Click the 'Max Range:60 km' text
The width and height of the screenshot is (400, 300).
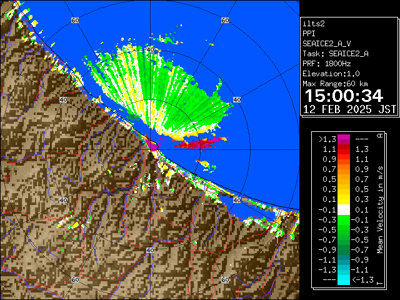coord(335,84)
